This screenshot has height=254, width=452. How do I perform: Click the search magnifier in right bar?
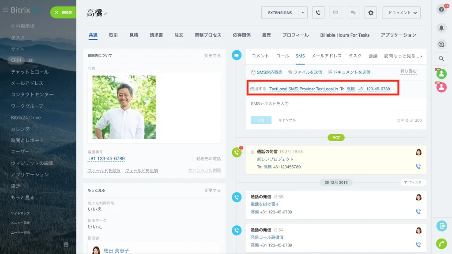click(x=441, y=59)
